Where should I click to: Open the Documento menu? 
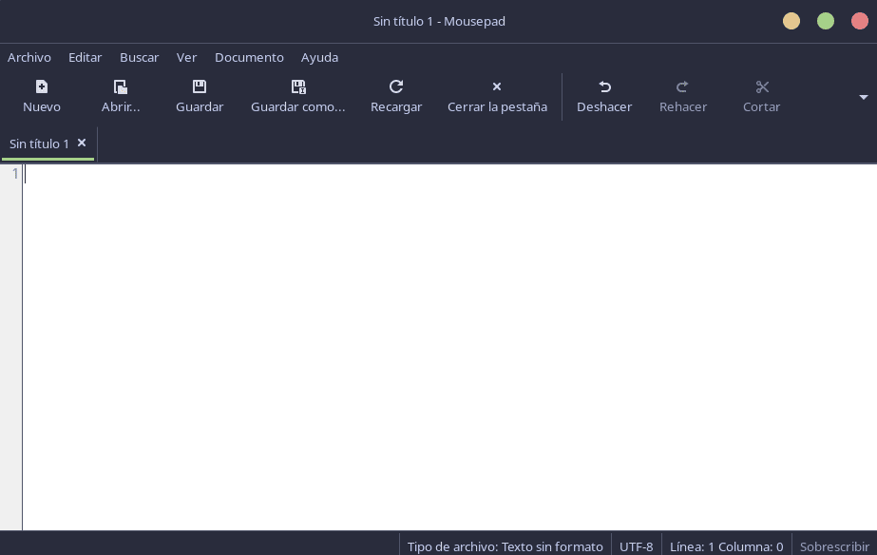(x=249, y=57)
